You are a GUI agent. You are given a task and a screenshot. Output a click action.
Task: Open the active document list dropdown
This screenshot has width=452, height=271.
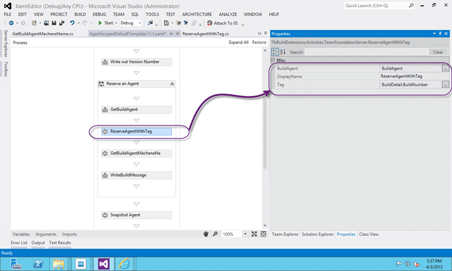pyautogui.click(x=266, y=33)
